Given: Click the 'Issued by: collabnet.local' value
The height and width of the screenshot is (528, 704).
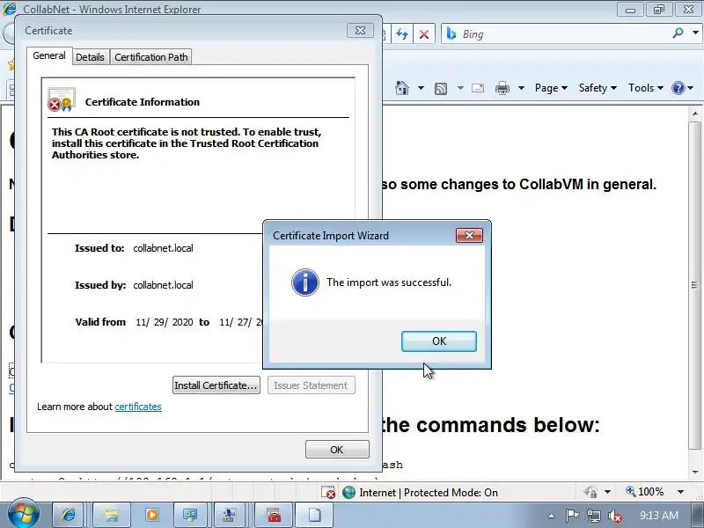Looking at the screenshot, I should click(x=163, y=285).
